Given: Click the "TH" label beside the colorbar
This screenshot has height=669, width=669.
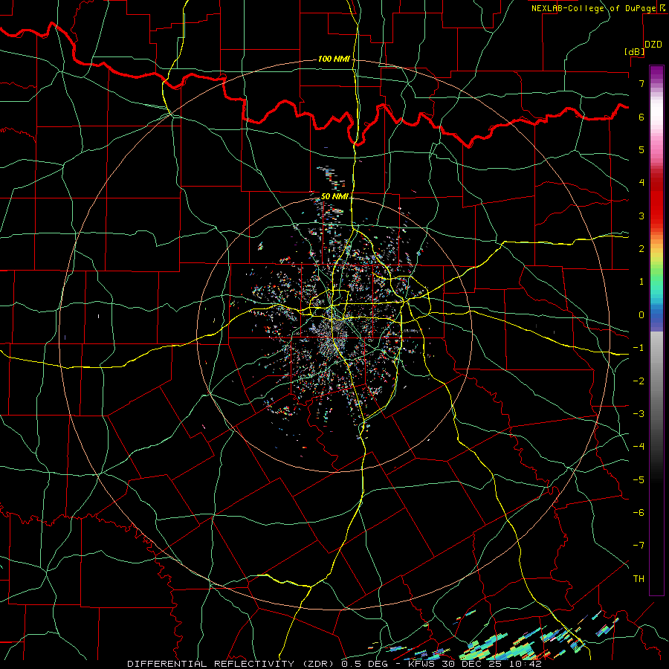Looking at the screenshot, I should point(639,579).
